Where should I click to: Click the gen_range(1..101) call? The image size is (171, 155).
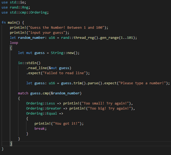[x=117, y=38]
